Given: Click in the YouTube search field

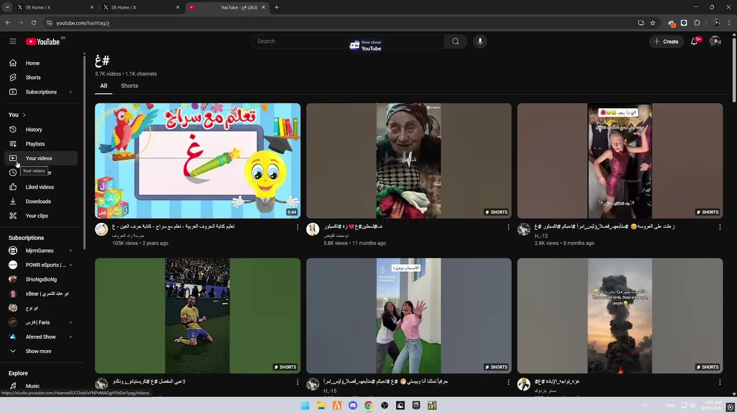Looking at the screenshot, I should [x=348, y=41].
